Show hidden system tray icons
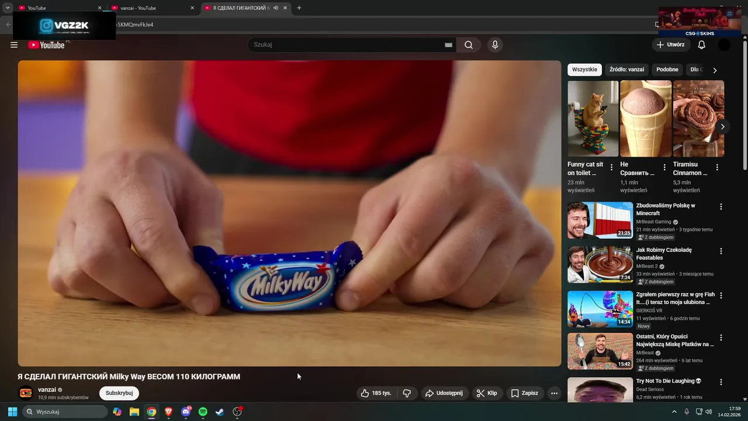Image resolution: width=748 pixels, height=421 pixels. pyautogui.click(x=674, y=412)
